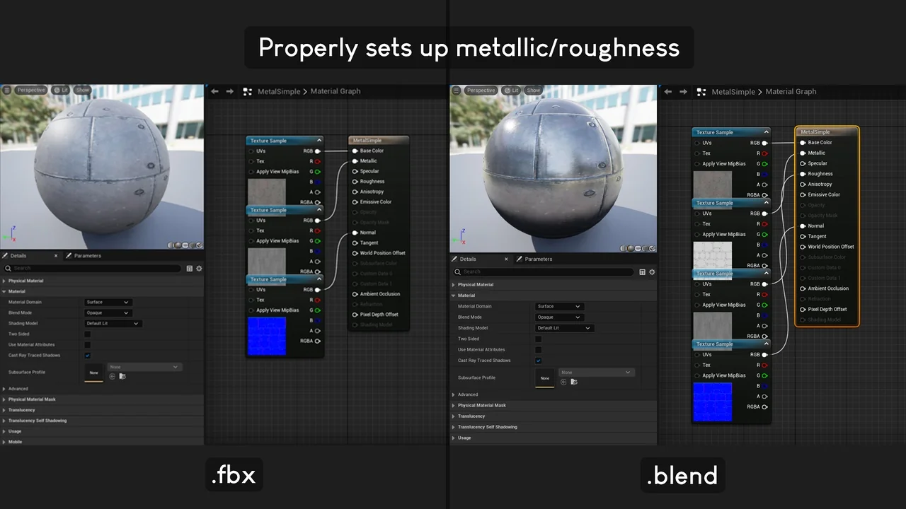Open the details settings gear in the .blend panel
Screen dimensions: 906x509
coord(652,272)
